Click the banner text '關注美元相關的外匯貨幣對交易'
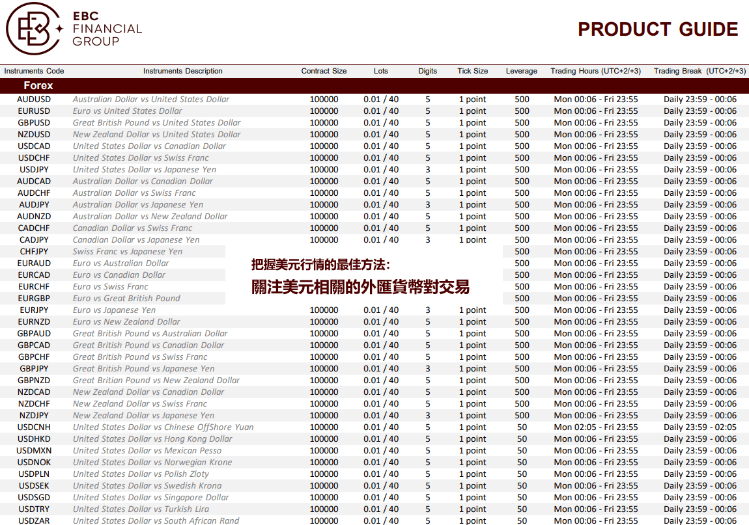Image resolution: width=749 pixels, height=525 pixels. 360,287
